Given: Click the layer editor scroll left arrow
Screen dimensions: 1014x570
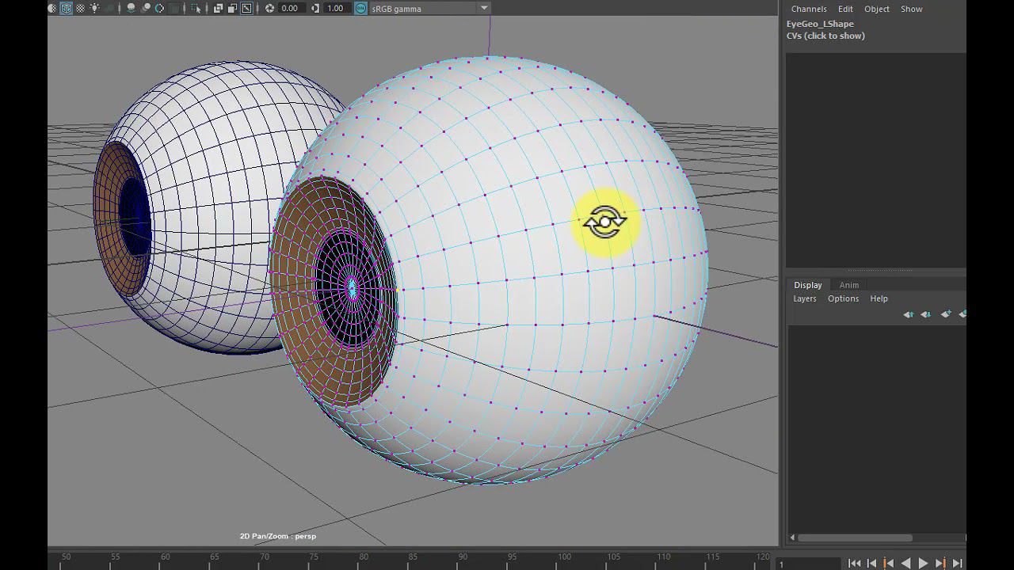Looking at the screenshot, I should coord(792,538).
